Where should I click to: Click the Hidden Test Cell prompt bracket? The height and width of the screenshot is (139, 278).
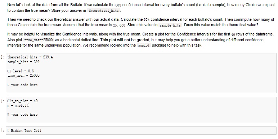[2, 130]
